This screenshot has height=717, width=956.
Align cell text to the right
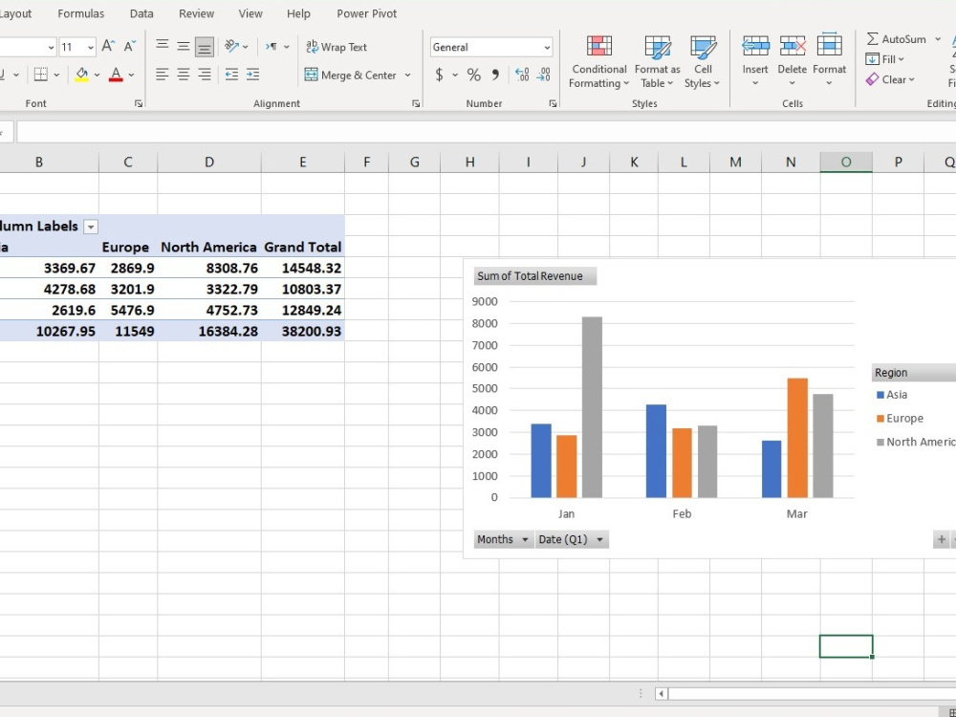coord(205,75)
